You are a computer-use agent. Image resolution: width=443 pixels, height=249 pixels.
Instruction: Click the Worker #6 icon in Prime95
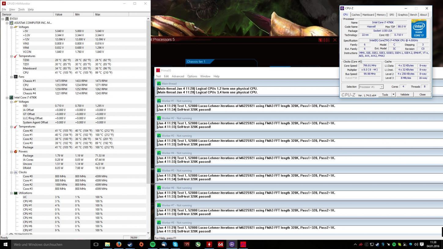pos(159,188)
